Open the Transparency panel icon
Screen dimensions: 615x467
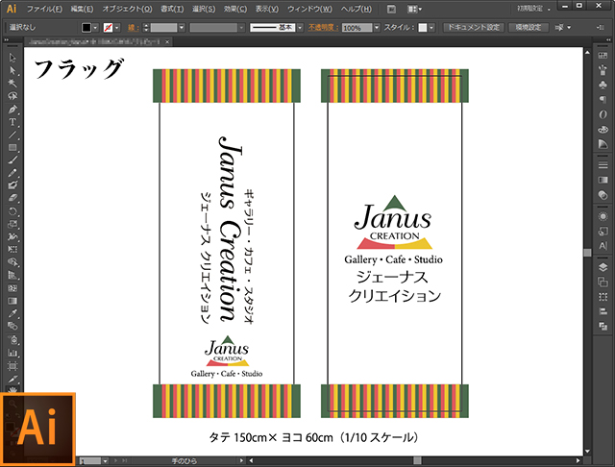click(x=603, y=195)
